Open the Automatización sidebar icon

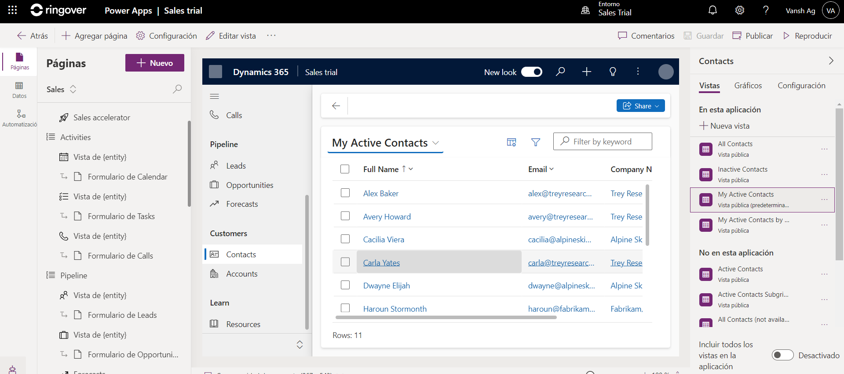(x=19, y=119)
